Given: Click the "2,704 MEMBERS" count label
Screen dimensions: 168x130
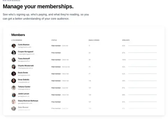Looking at the screenshot, I should click(17, 40).
